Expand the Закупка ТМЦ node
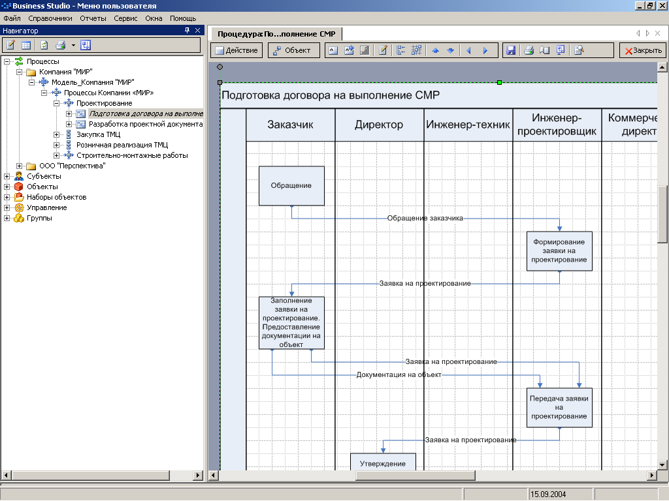The width and height of the screenshot is (669, 501). click(56, 134)
